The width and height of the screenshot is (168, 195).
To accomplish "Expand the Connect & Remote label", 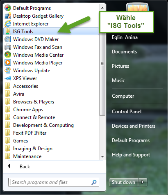I will coord(34,117).
